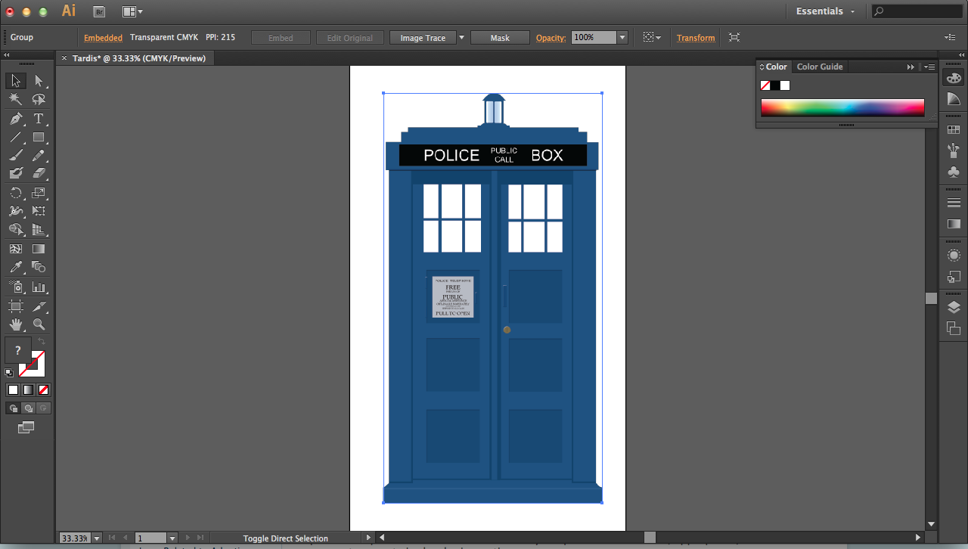Select the Tardis document tab
This screenshot has width=968, height=549.
pos(139,58)
